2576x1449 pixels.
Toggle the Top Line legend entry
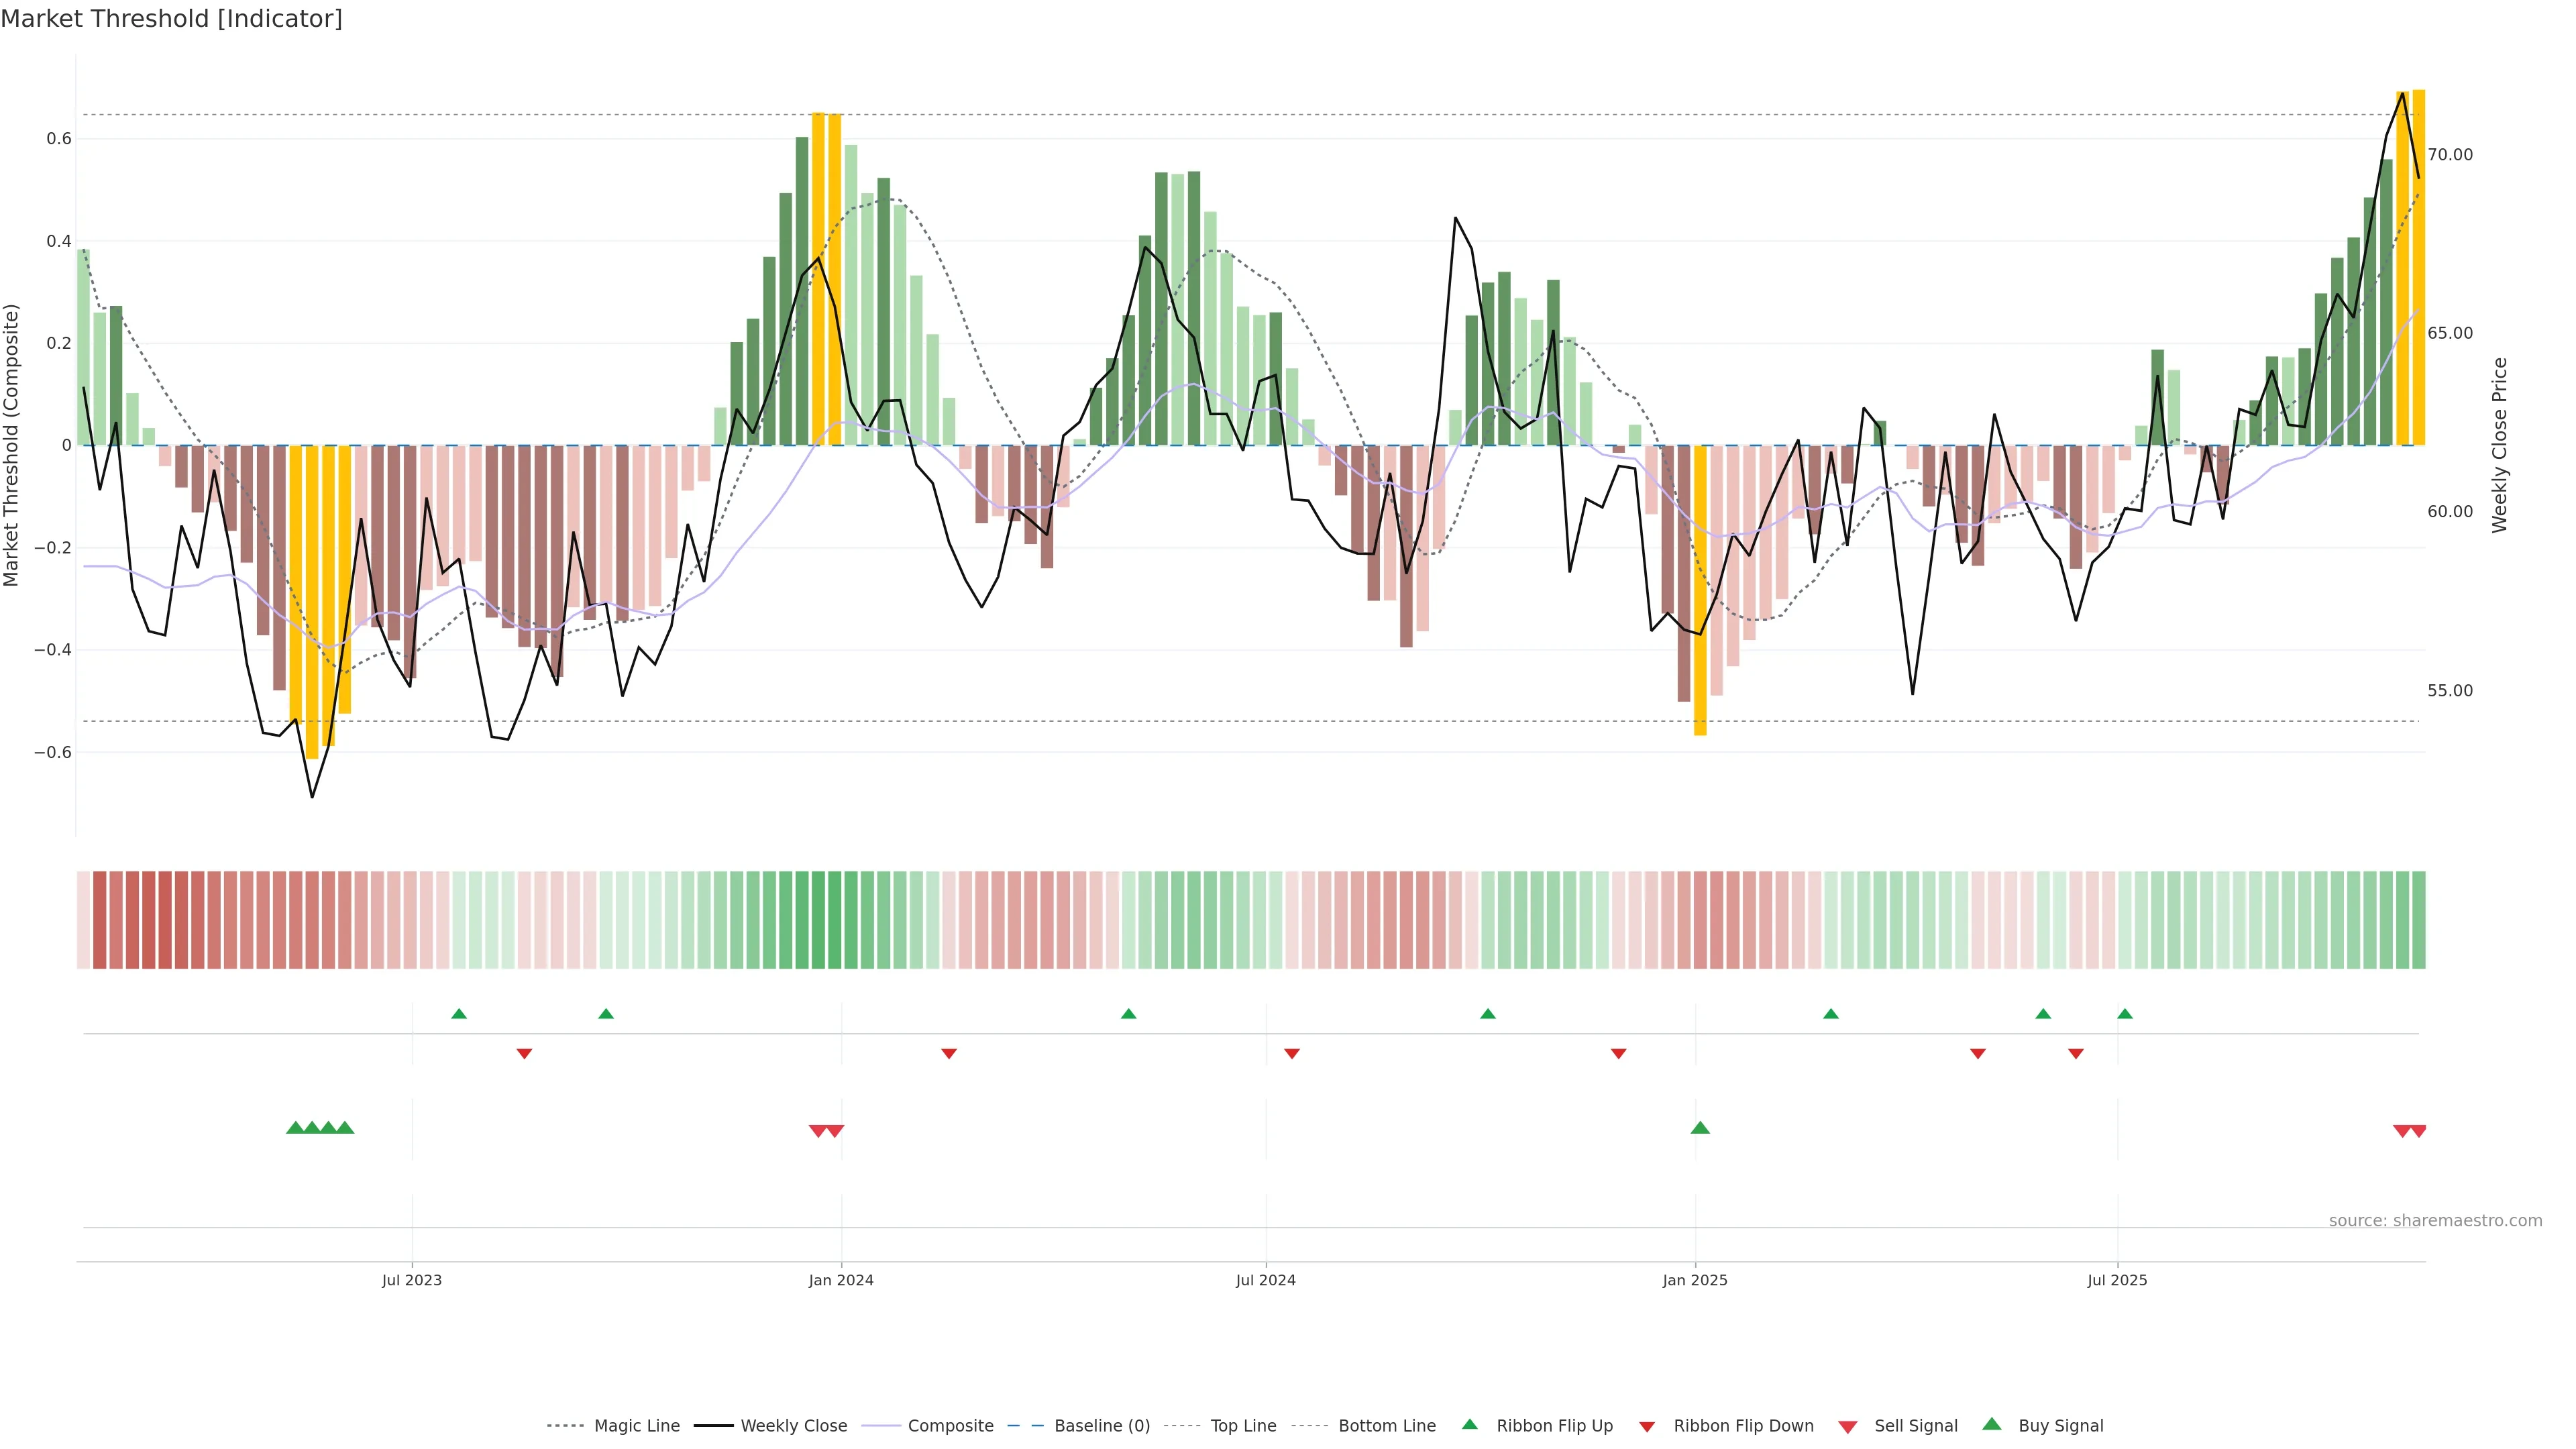tap(1243, 1426)
